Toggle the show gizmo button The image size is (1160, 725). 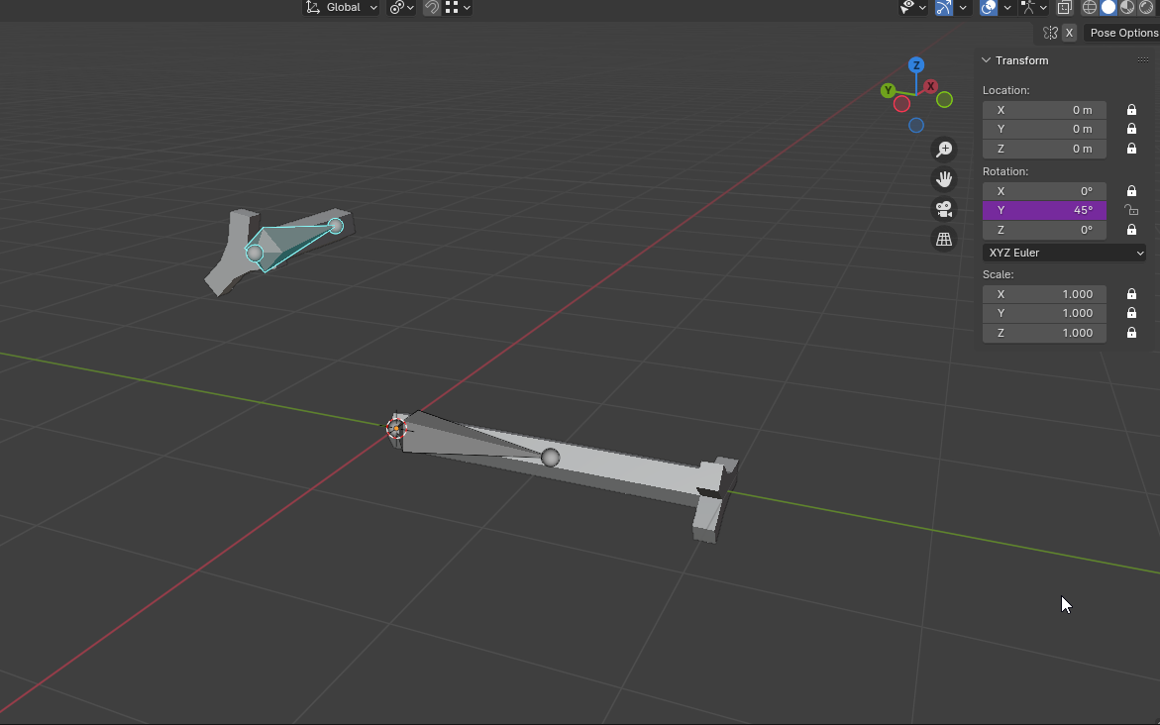tap(943, 7)
